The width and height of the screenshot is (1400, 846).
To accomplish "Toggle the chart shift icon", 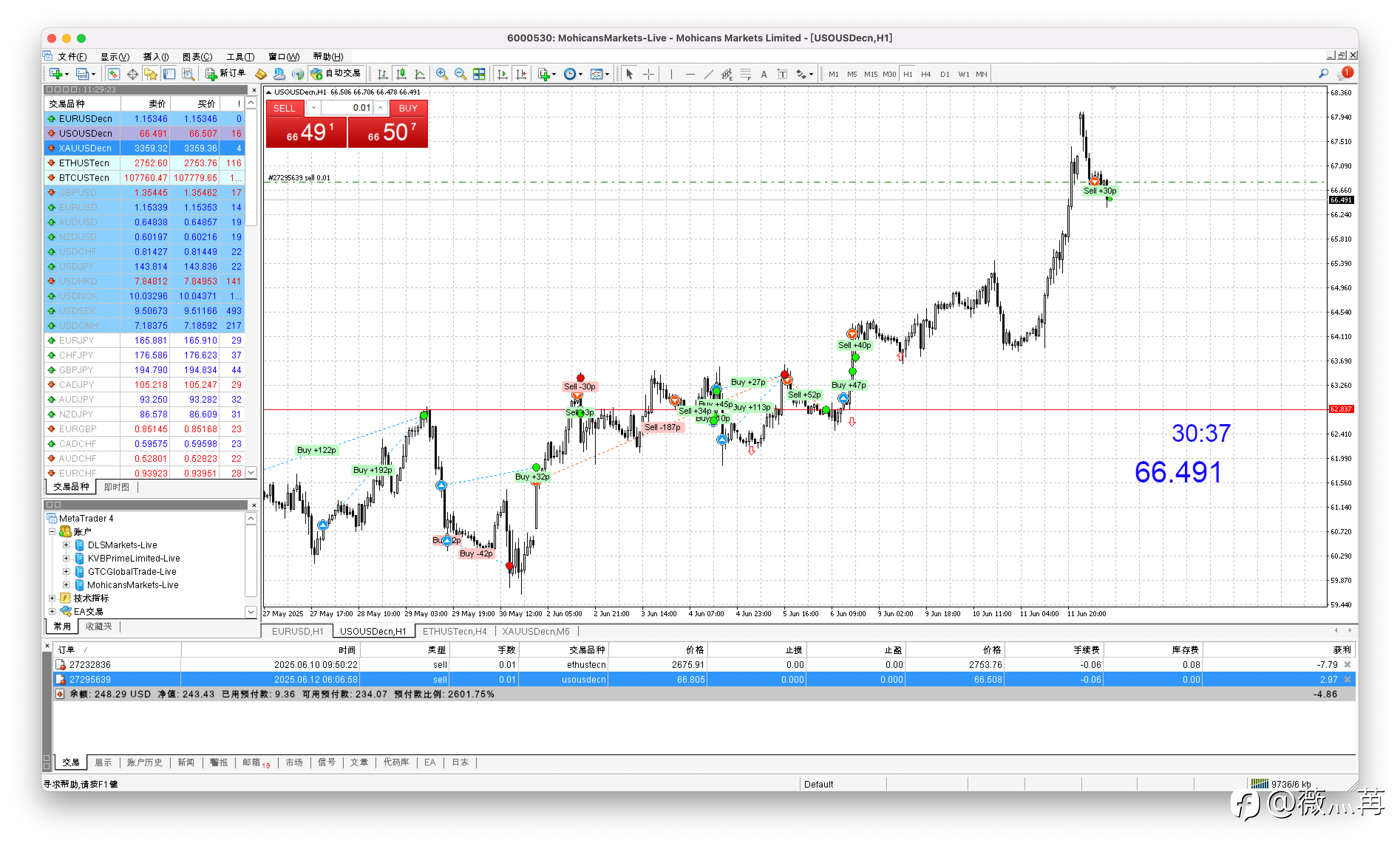I will pos(521,74).
